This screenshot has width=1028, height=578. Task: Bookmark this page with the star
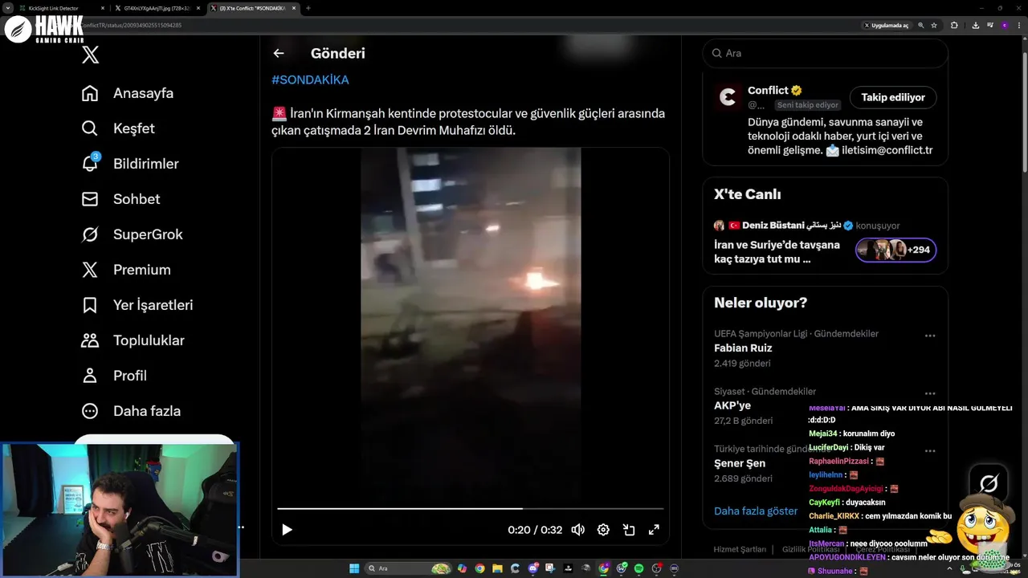pos(934,26)
